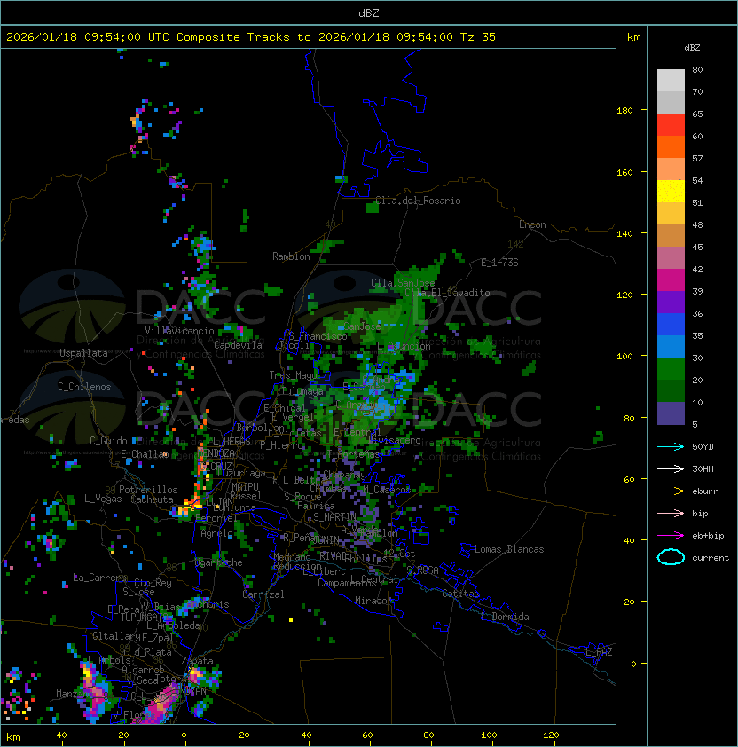
Task: Click the green echo block beside Clla.del_Rosario
Action: [x=372, y=208]
